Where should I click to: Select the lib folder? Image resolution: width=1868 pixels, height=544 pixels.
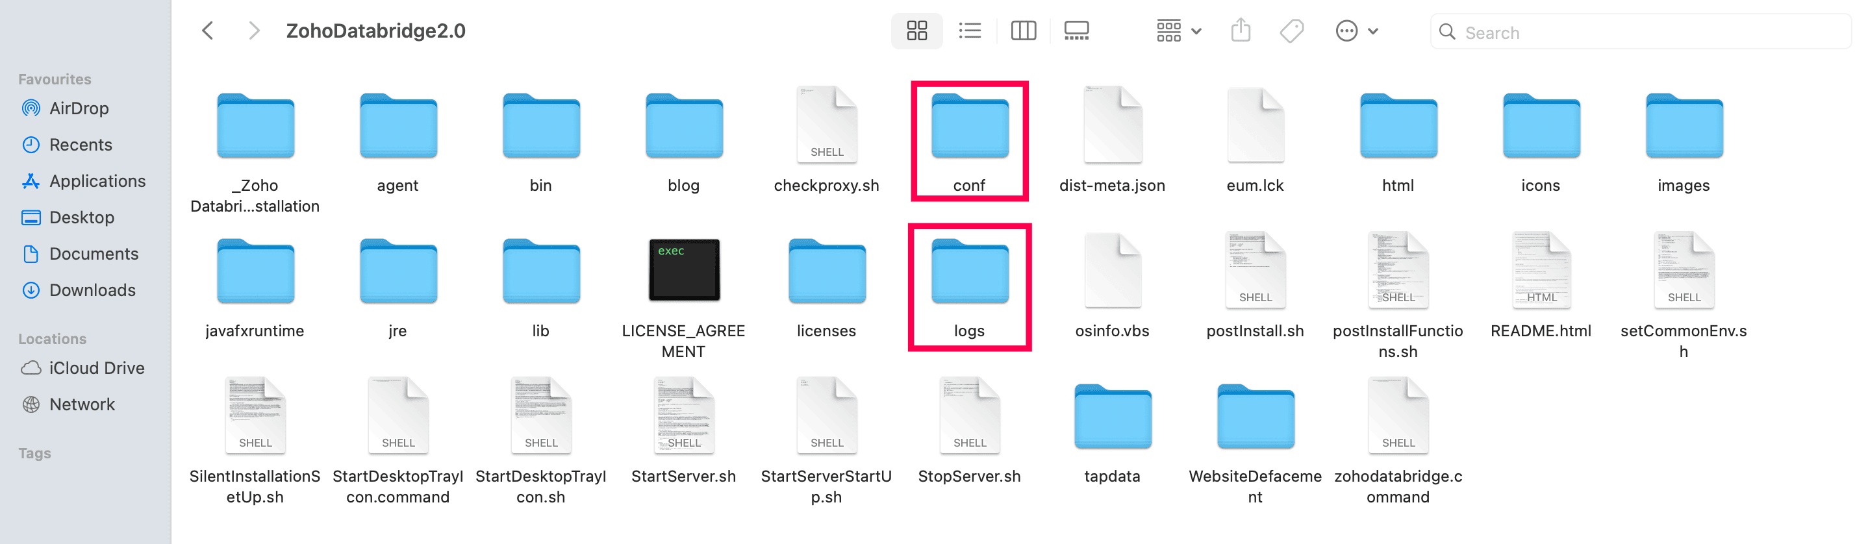click(541, 271)
